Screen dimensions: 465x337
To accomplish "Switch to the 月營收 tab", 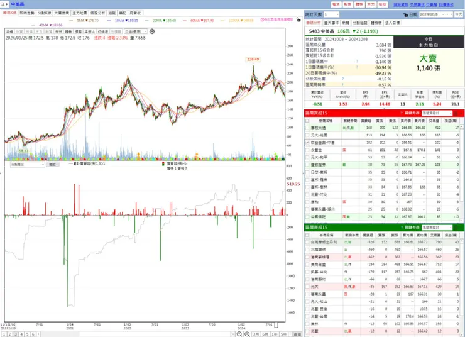I will 135,13.
